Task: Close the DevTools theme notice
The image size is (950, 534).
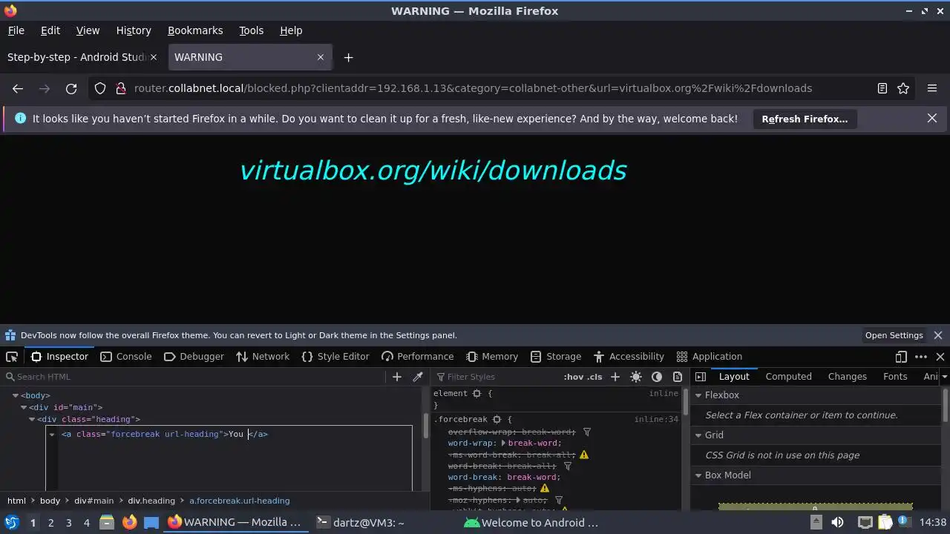Action: tap(938, 335)
